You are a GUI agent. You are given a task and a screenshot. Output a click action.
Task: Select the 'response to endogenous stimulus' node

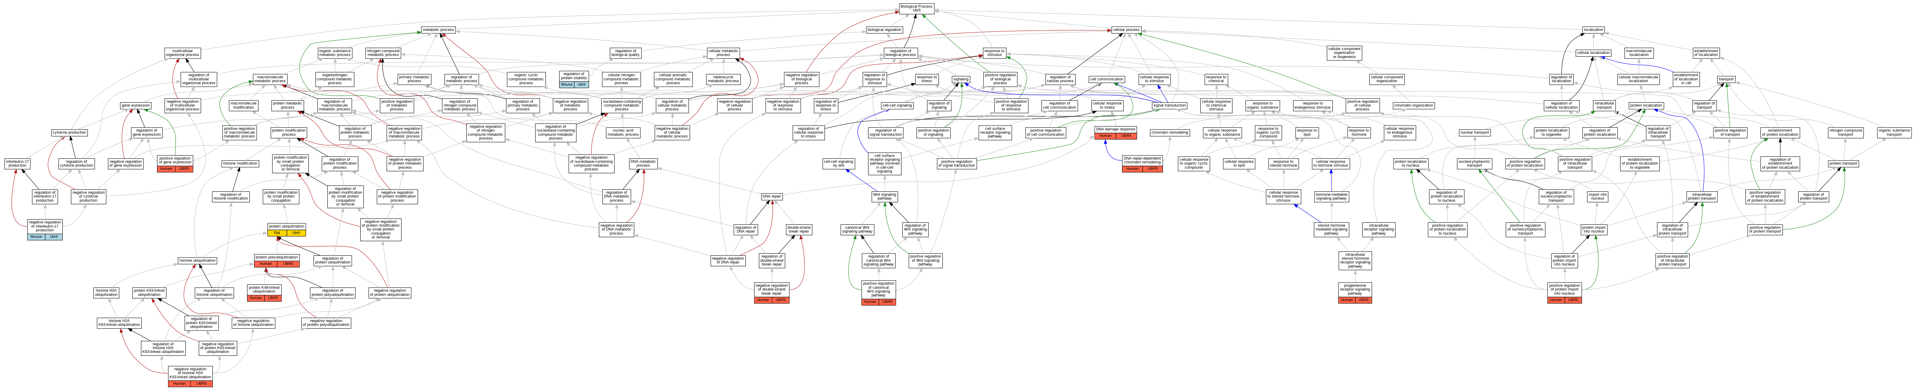tap(1313, 105)
